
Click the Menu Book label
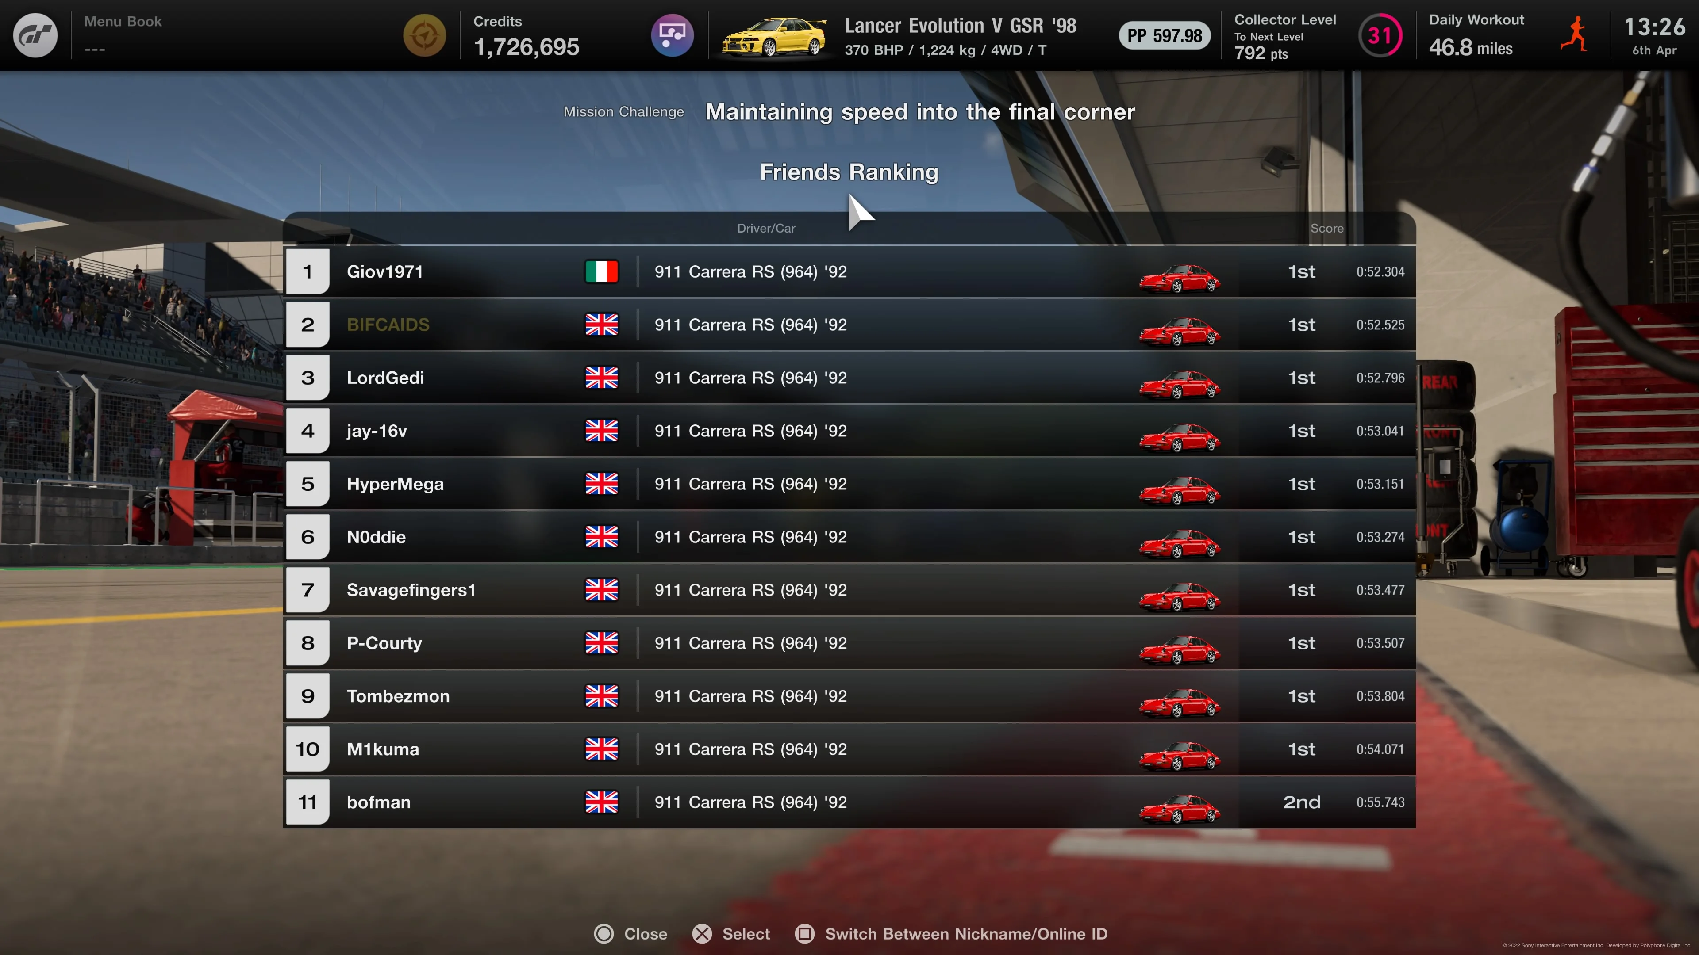point(123,21)
